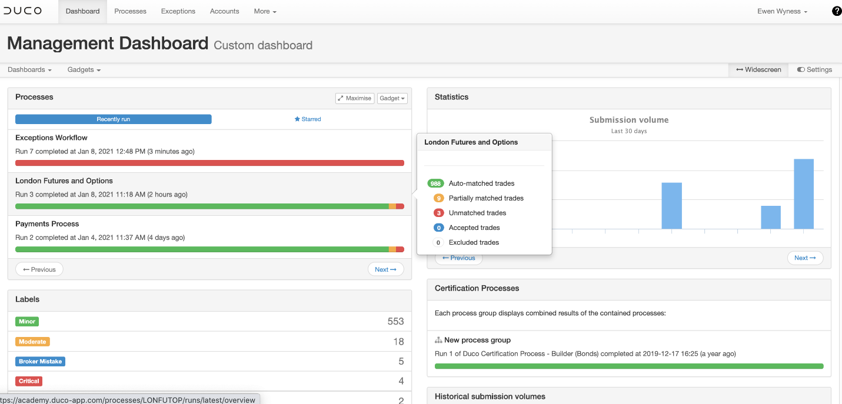
Task: Click the Duco logo
Action: [x=24, y=11]
